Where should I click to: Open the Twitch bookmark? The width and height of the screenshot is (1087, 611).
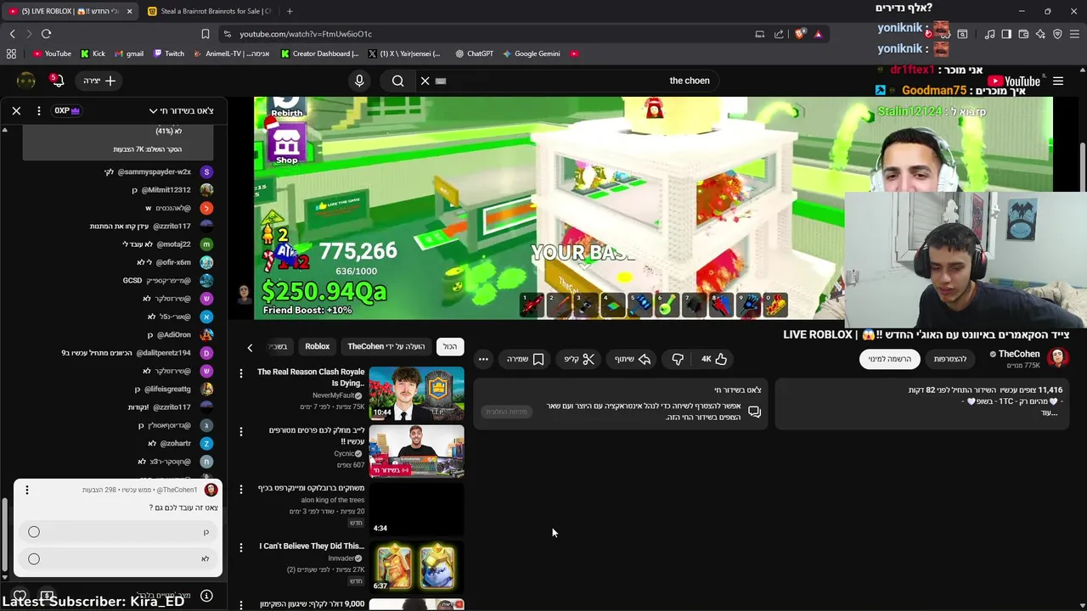pos(169,53)
